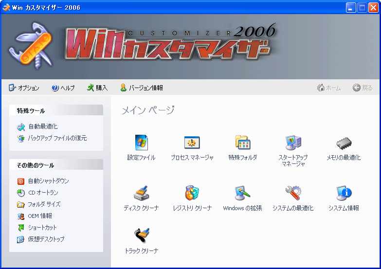Click the その他のツール panel header
Viewport: 381px width, 269px height.
tap(56, 165)
